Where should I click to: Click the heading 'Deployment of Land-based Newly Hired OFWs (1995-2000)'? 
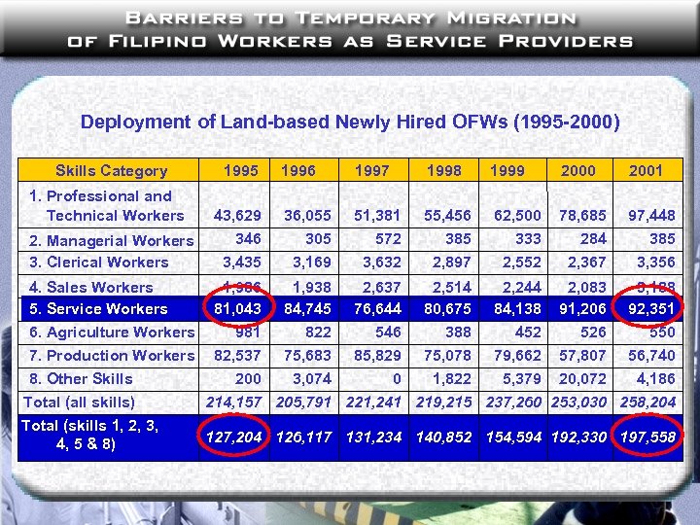tap(350, 122)
